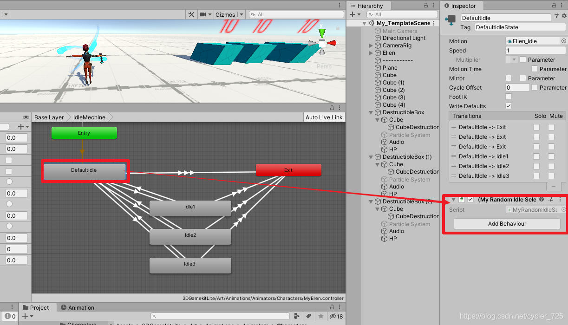Viewport: 568px width, 325px height.
Task: Click the Speed input field
Action: [535, 51]
